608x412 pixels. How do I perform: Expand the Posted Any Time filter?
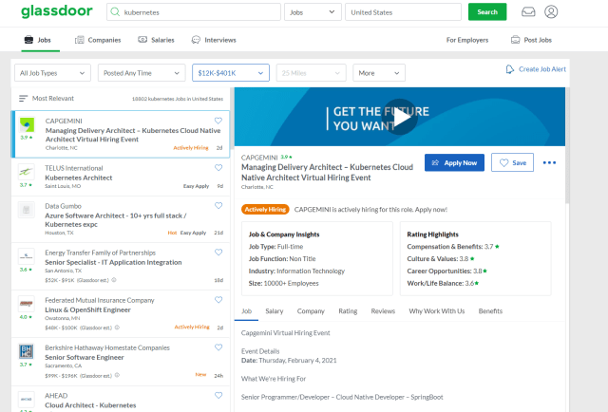coord(142,73)
